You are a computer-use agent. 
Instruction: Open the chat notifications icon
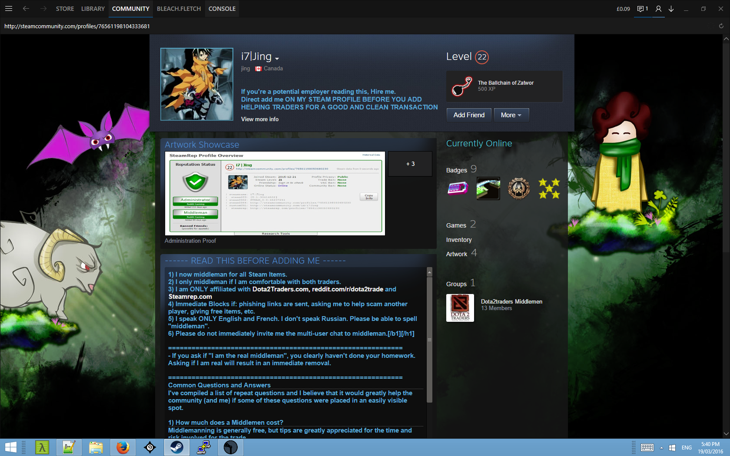642,9
